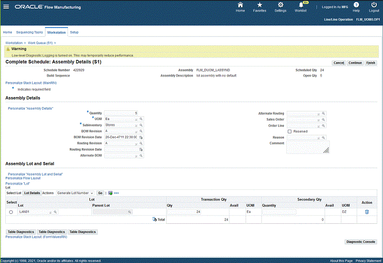The width and height of the screenshot is (383, 263).
Task: Click the Lot Details button
Action: click(32, 193)
